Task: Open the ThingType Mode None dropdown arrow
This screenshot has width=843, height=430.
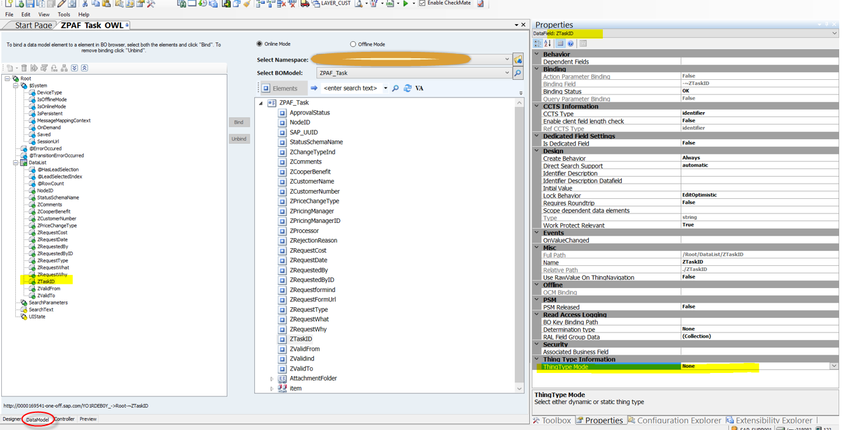Action: click(x=833, y=366)
